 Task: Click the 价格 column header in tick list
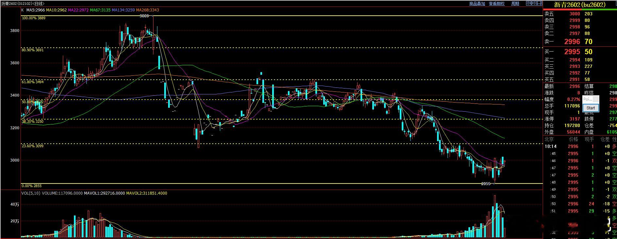click(573, 139)
